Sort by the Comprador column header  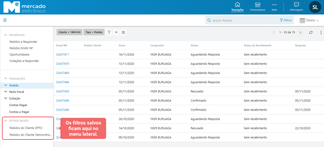coord(157,45)
